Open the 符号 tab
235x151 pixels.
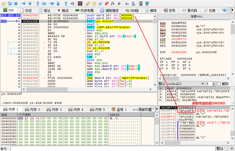169,11
